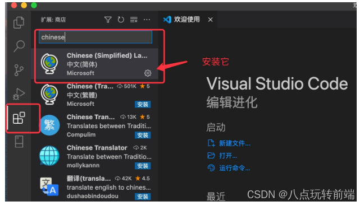Click the mollykannn publisher name

[x=83, y=165]
